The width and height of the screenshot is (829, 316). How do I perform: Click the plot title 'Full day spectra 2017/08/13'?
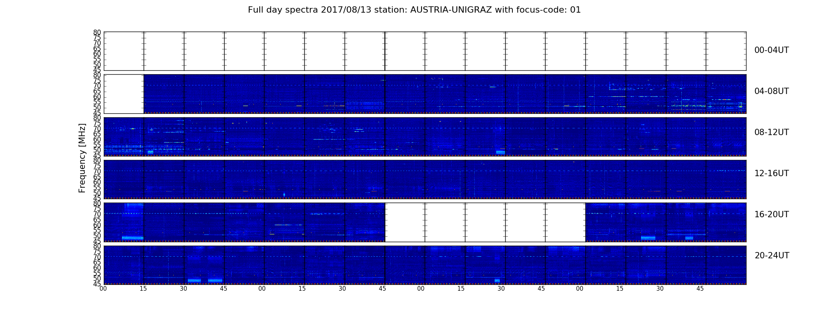pyautogui.click(x=309, y=10)
